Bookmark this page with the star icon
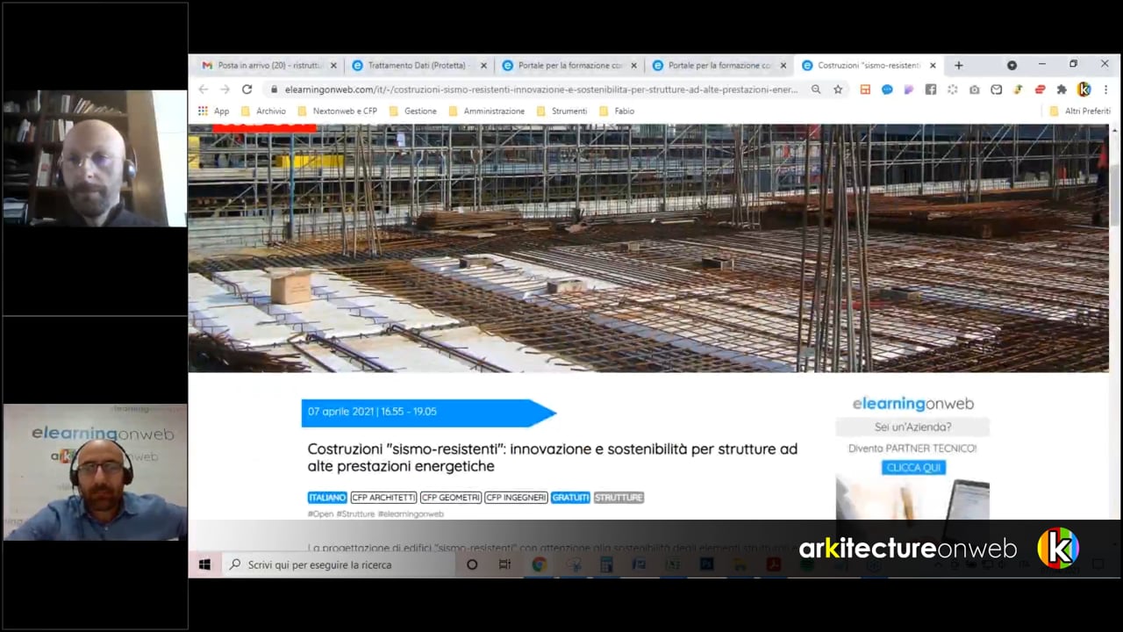 click(x=838, y=90)
